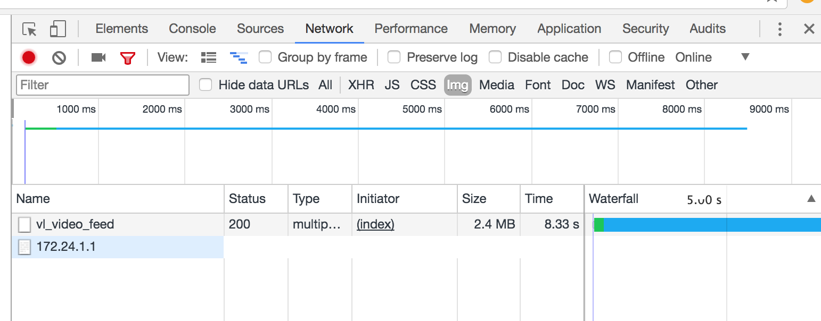Image resolution: width=821 pixels, height=321 pixels.
Task: Enable Hide data URLs checkbox
Action: pos(206,85)
